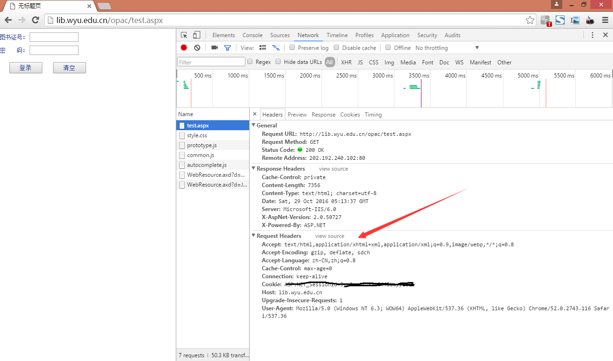The height and width of the screenshot is (361, 613).
Task: Select the All filter pill
Action: 330,62
